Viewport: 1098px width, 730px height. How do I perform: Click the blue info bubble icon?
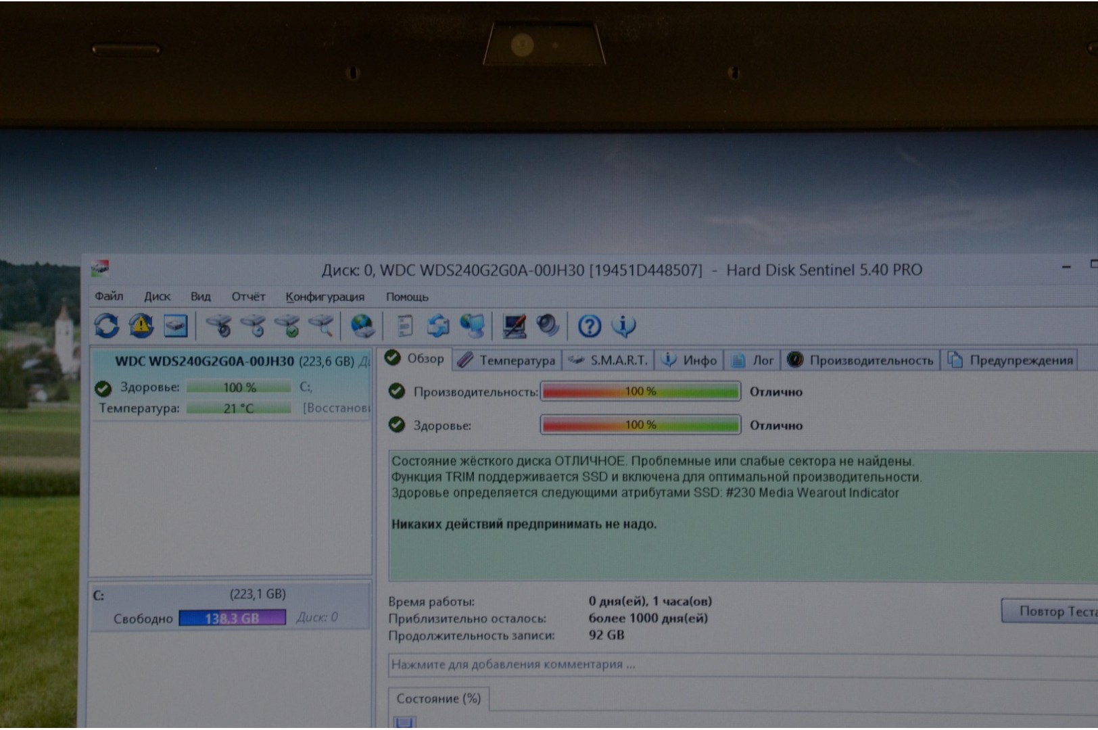point(623,326)
